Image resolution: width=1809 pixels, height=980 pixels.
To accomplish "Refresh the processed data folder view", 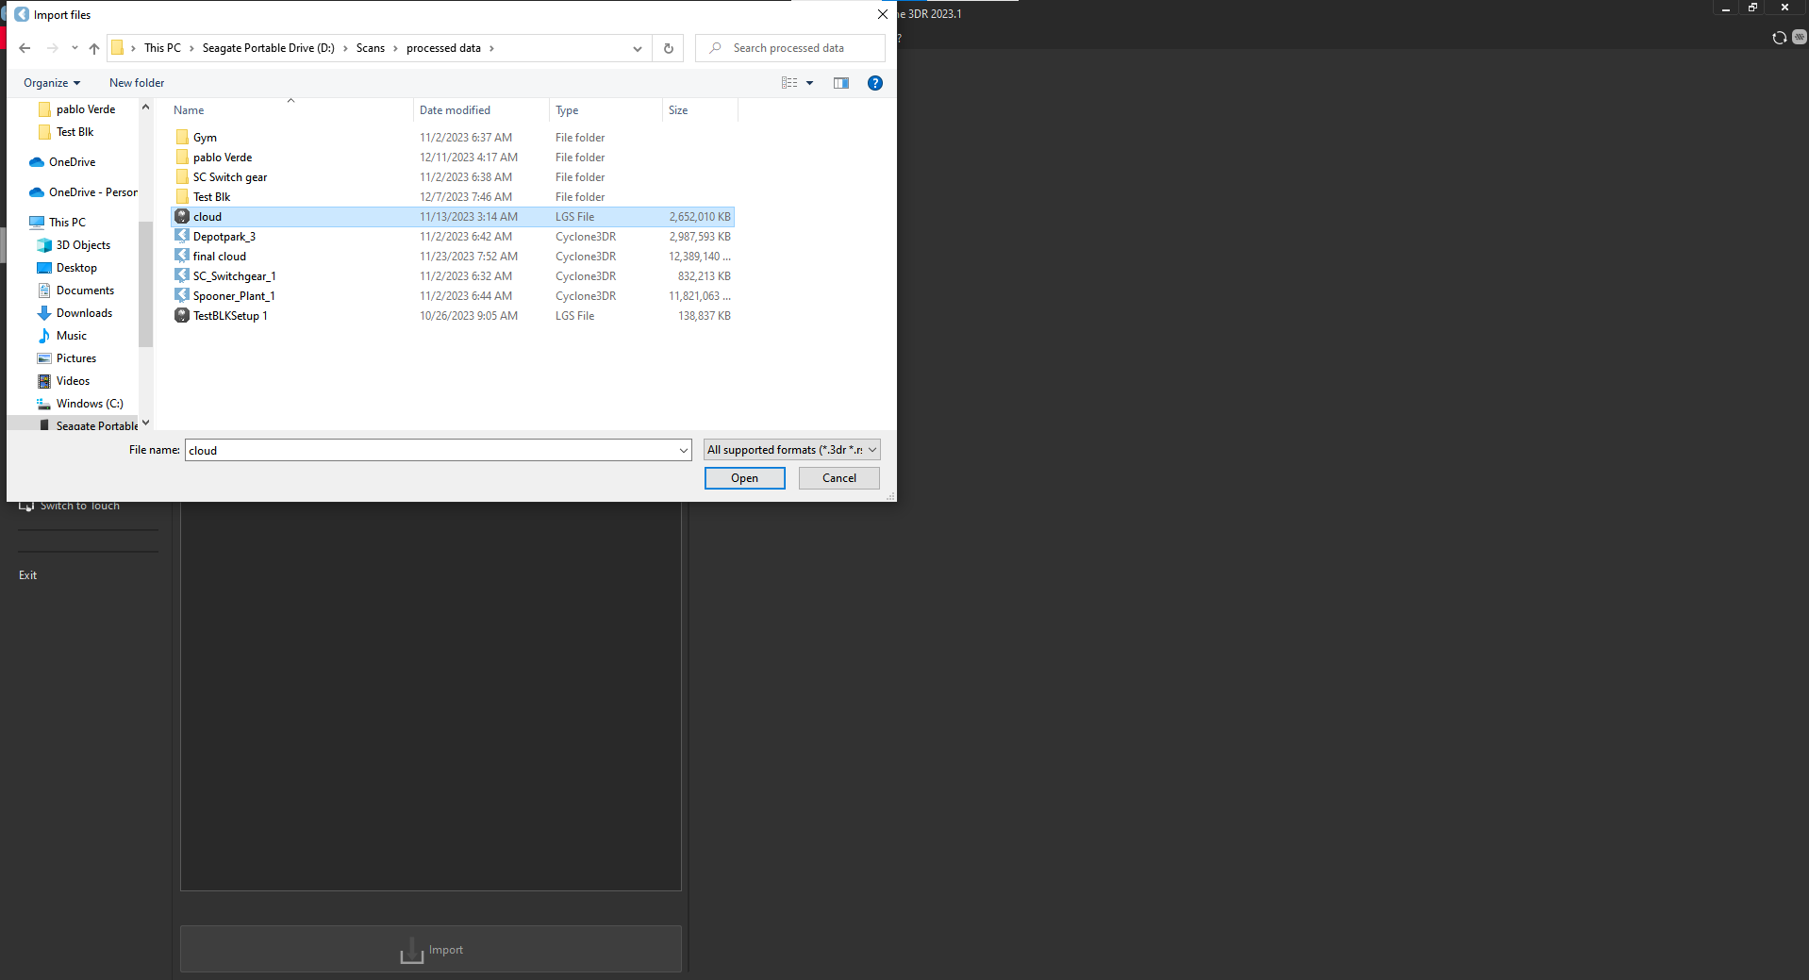I will (x=669, y=48).
